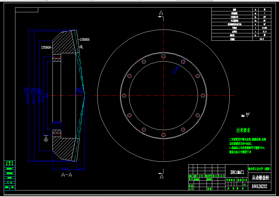The height and width of the screenshot is (197, 279).
Task: Click the ø150 diameter dimension
Action: click(x=46, y=96)
